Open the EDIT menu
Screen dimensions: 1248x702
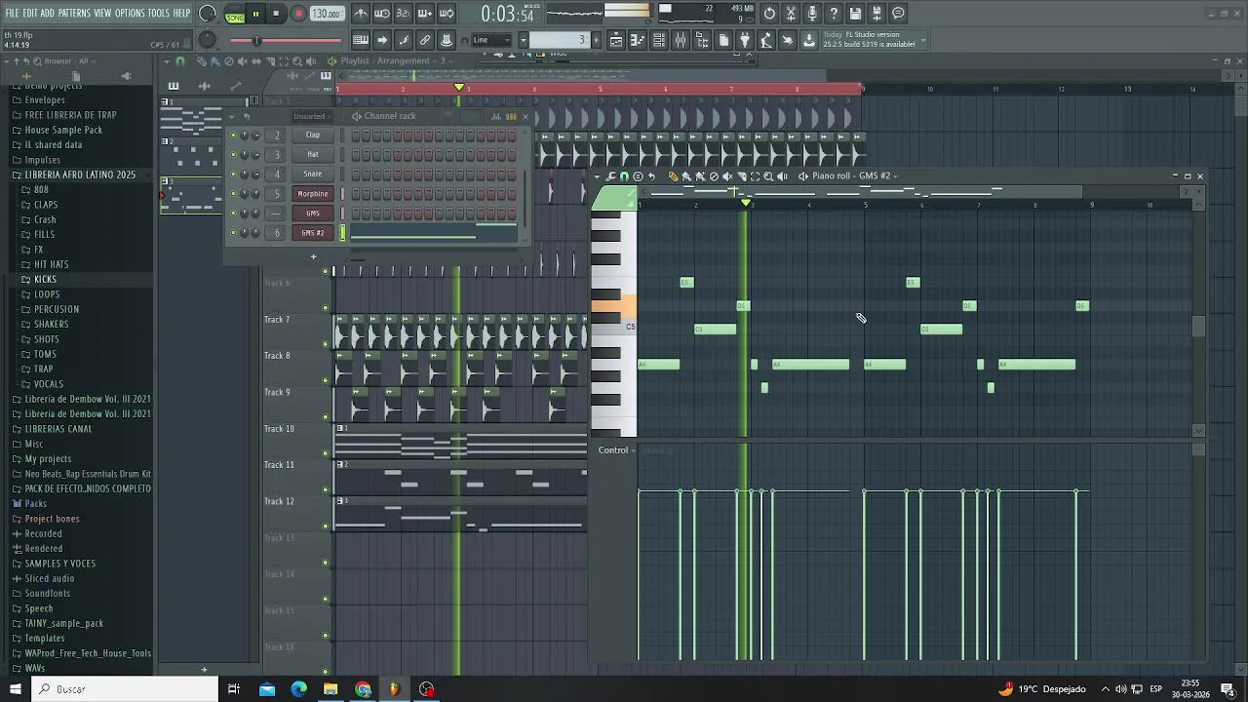[x=30, y=13]
